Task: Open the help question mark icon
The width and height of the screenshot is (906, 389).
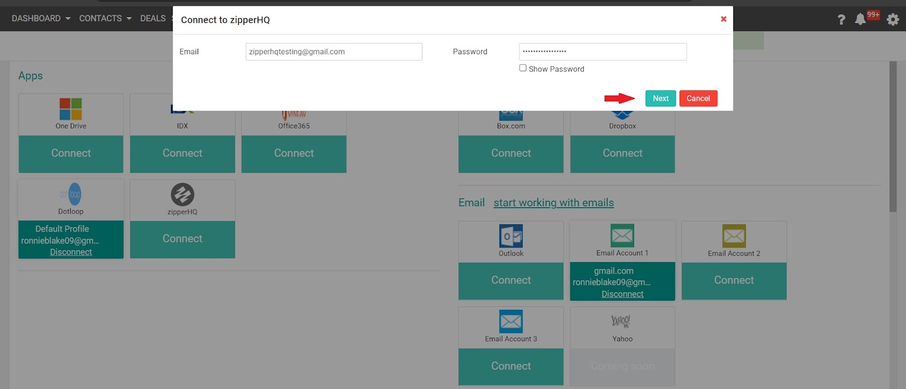Action: 841,19
